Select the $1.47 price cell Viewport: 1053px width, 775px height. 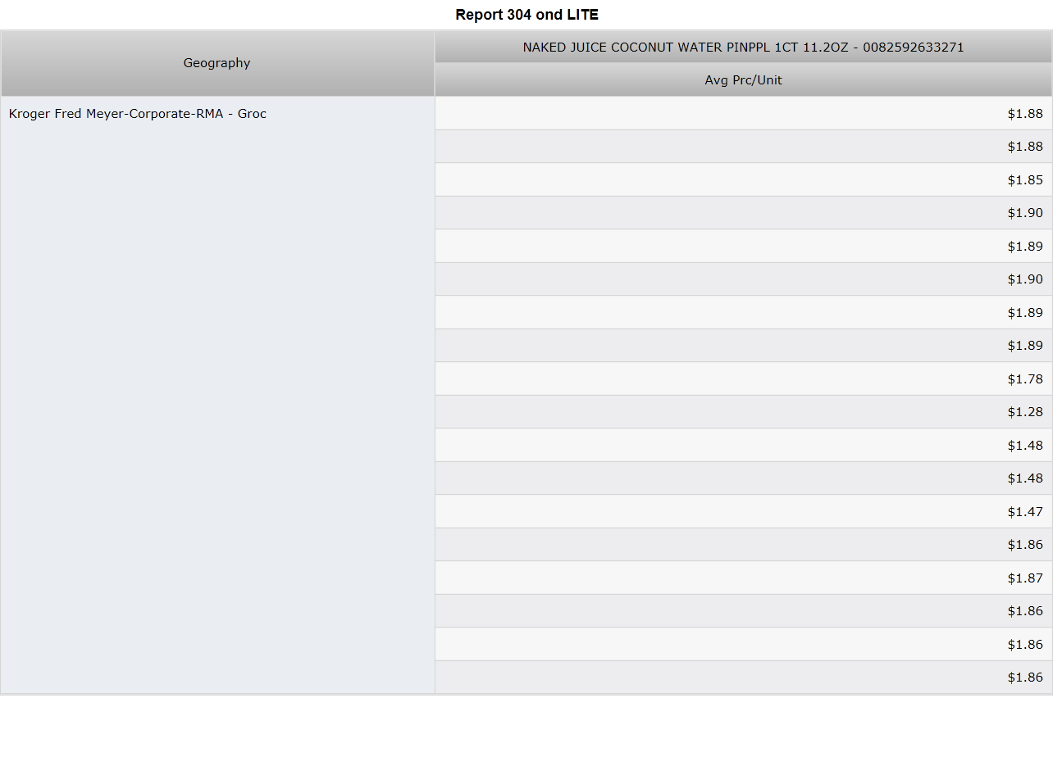pos(743,511)
